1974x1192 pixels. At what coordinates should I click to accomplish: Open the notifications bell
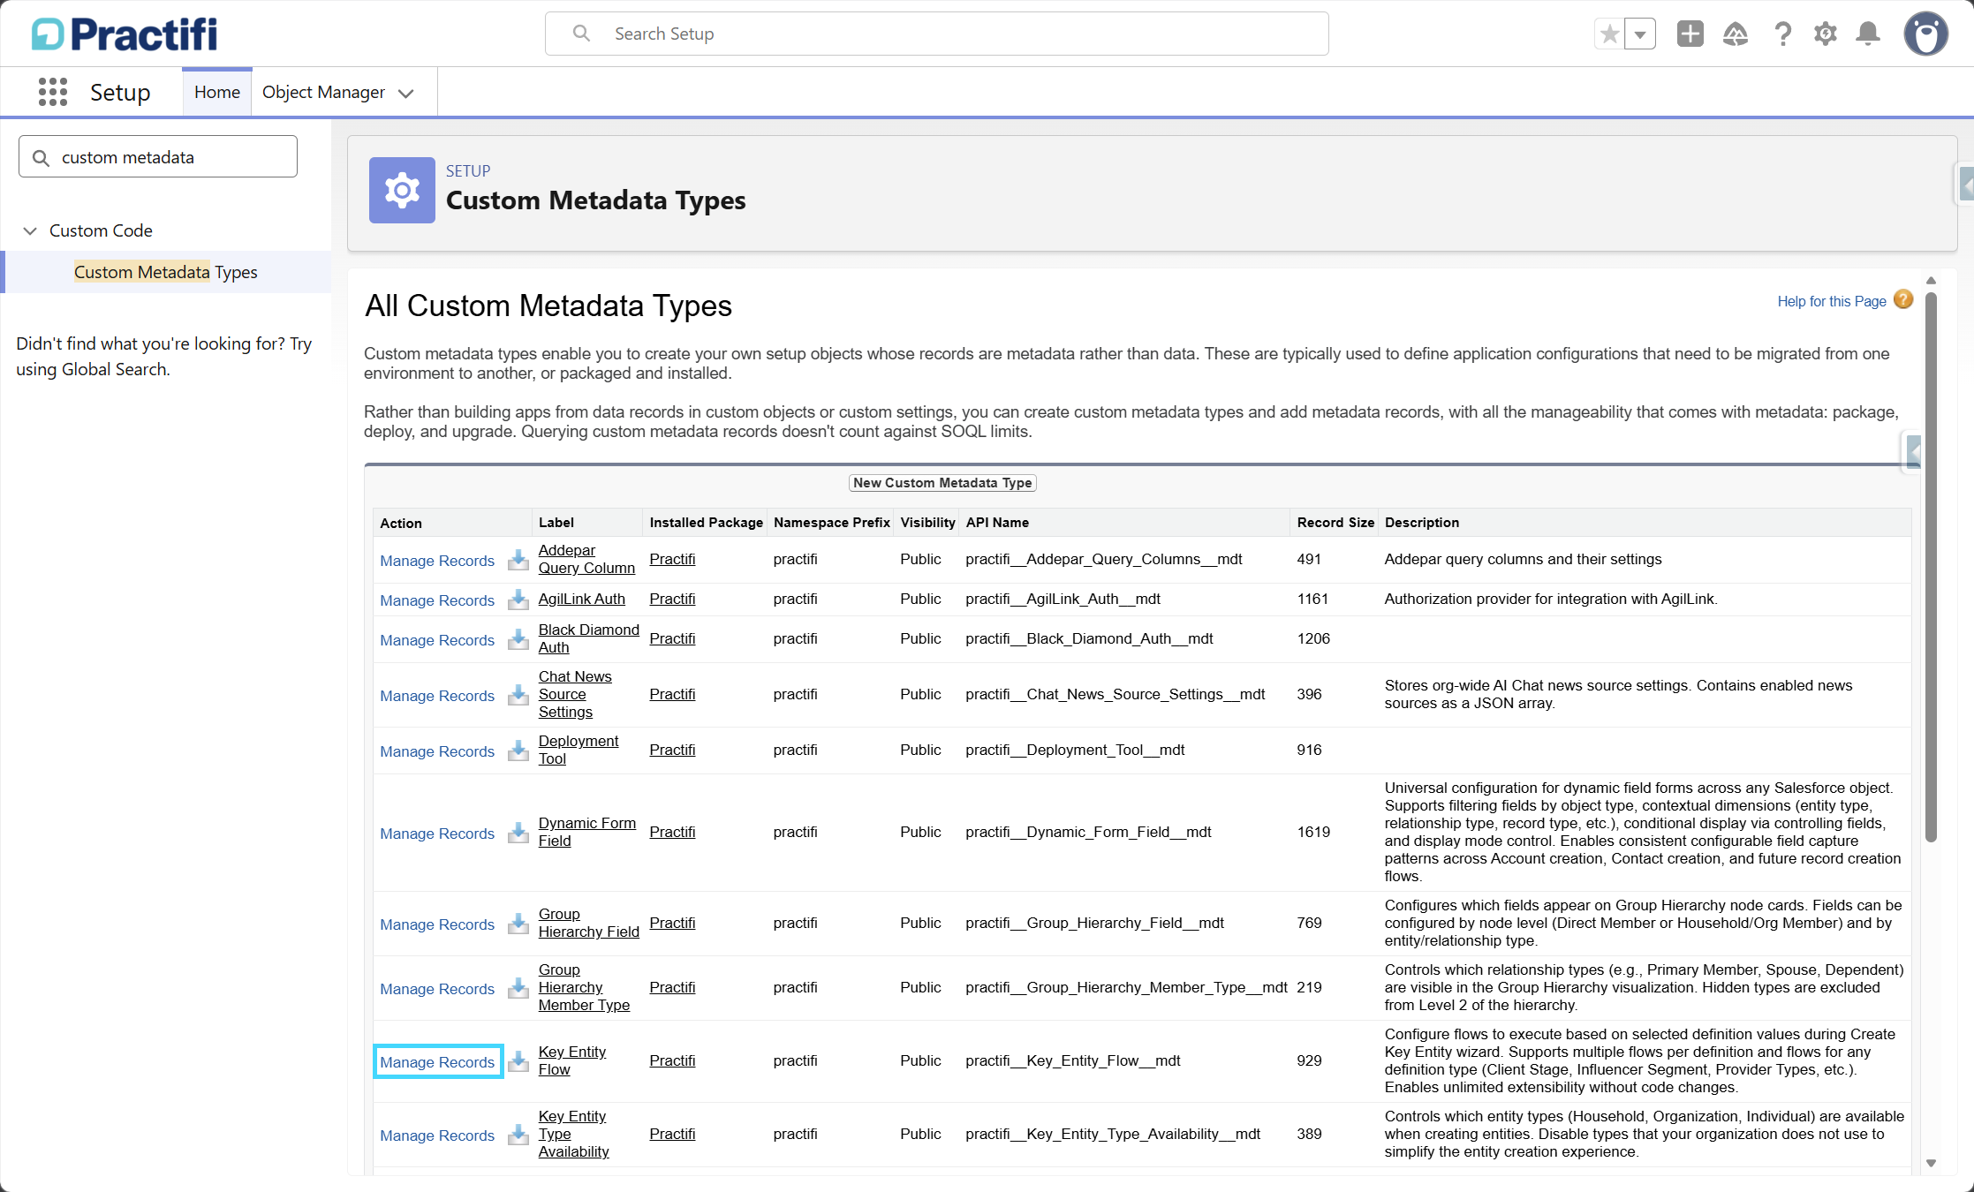pyautogui.click(x=1868, y=34)
